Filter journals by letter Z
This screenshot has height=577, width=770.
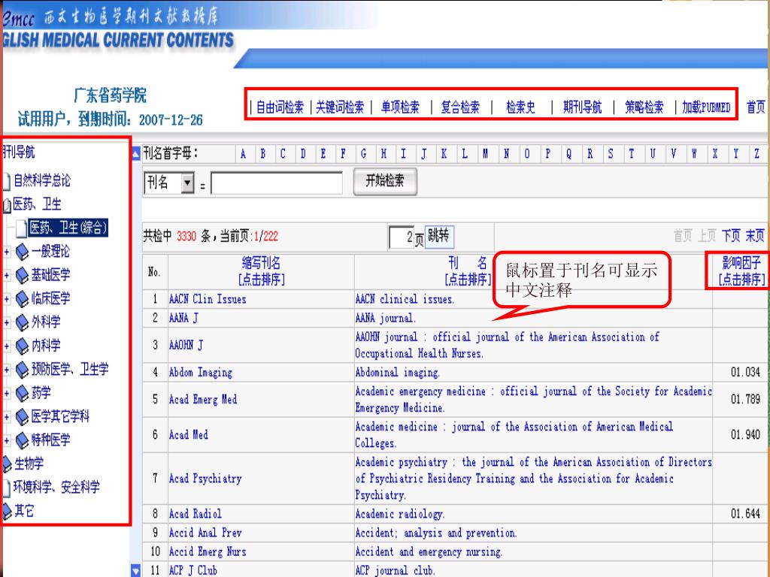coord(757,154)
